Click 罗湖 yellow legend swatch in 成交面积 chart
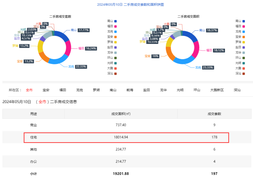253x178 pixels. point(243,42)
